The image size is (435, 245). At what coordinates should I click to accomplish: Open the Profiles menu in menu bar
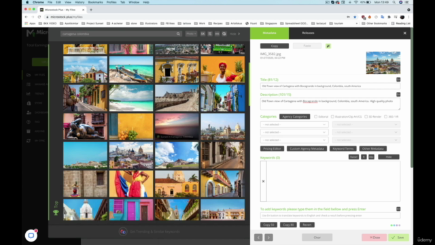pyautogui.click(x=111, y=2)
